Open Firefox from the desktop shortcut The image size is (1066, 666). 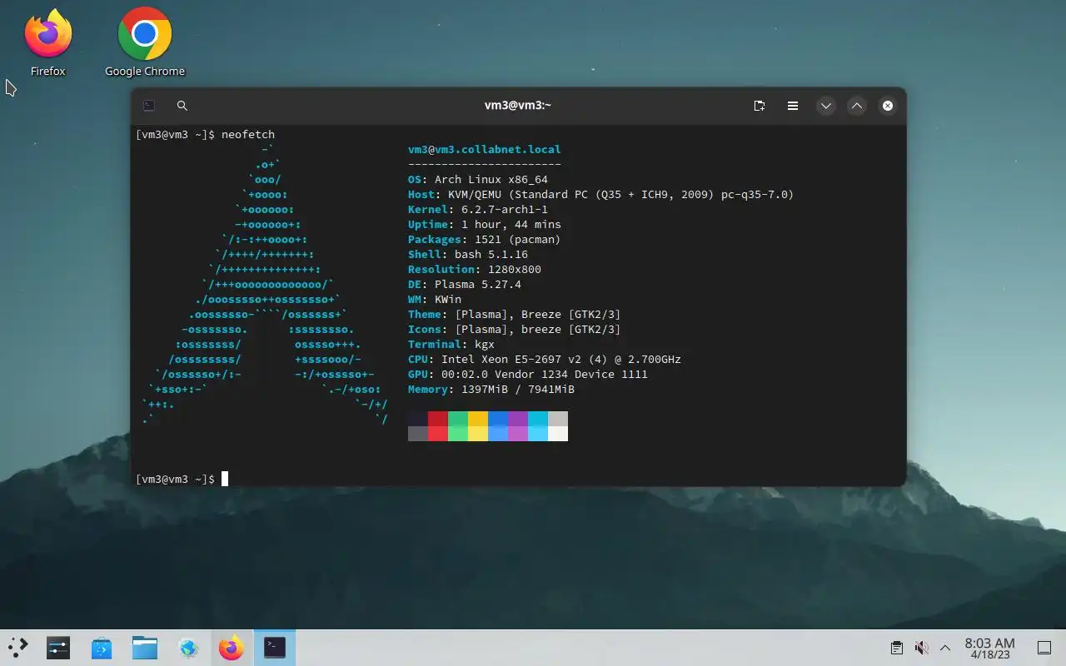[x=48, y=43]
